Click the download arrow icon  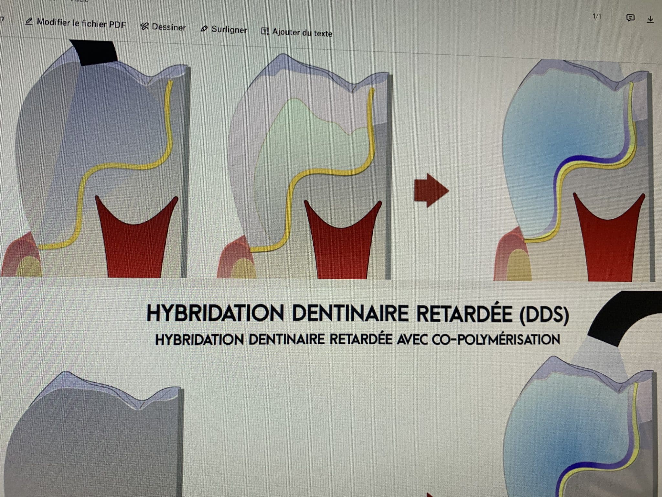(x=650, y=20)
